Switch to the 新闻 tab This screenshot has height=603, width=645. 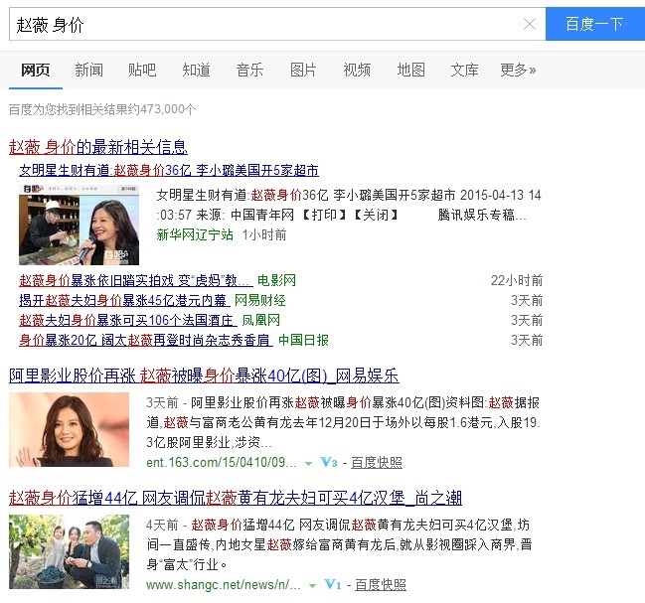(x=88, y=70)
